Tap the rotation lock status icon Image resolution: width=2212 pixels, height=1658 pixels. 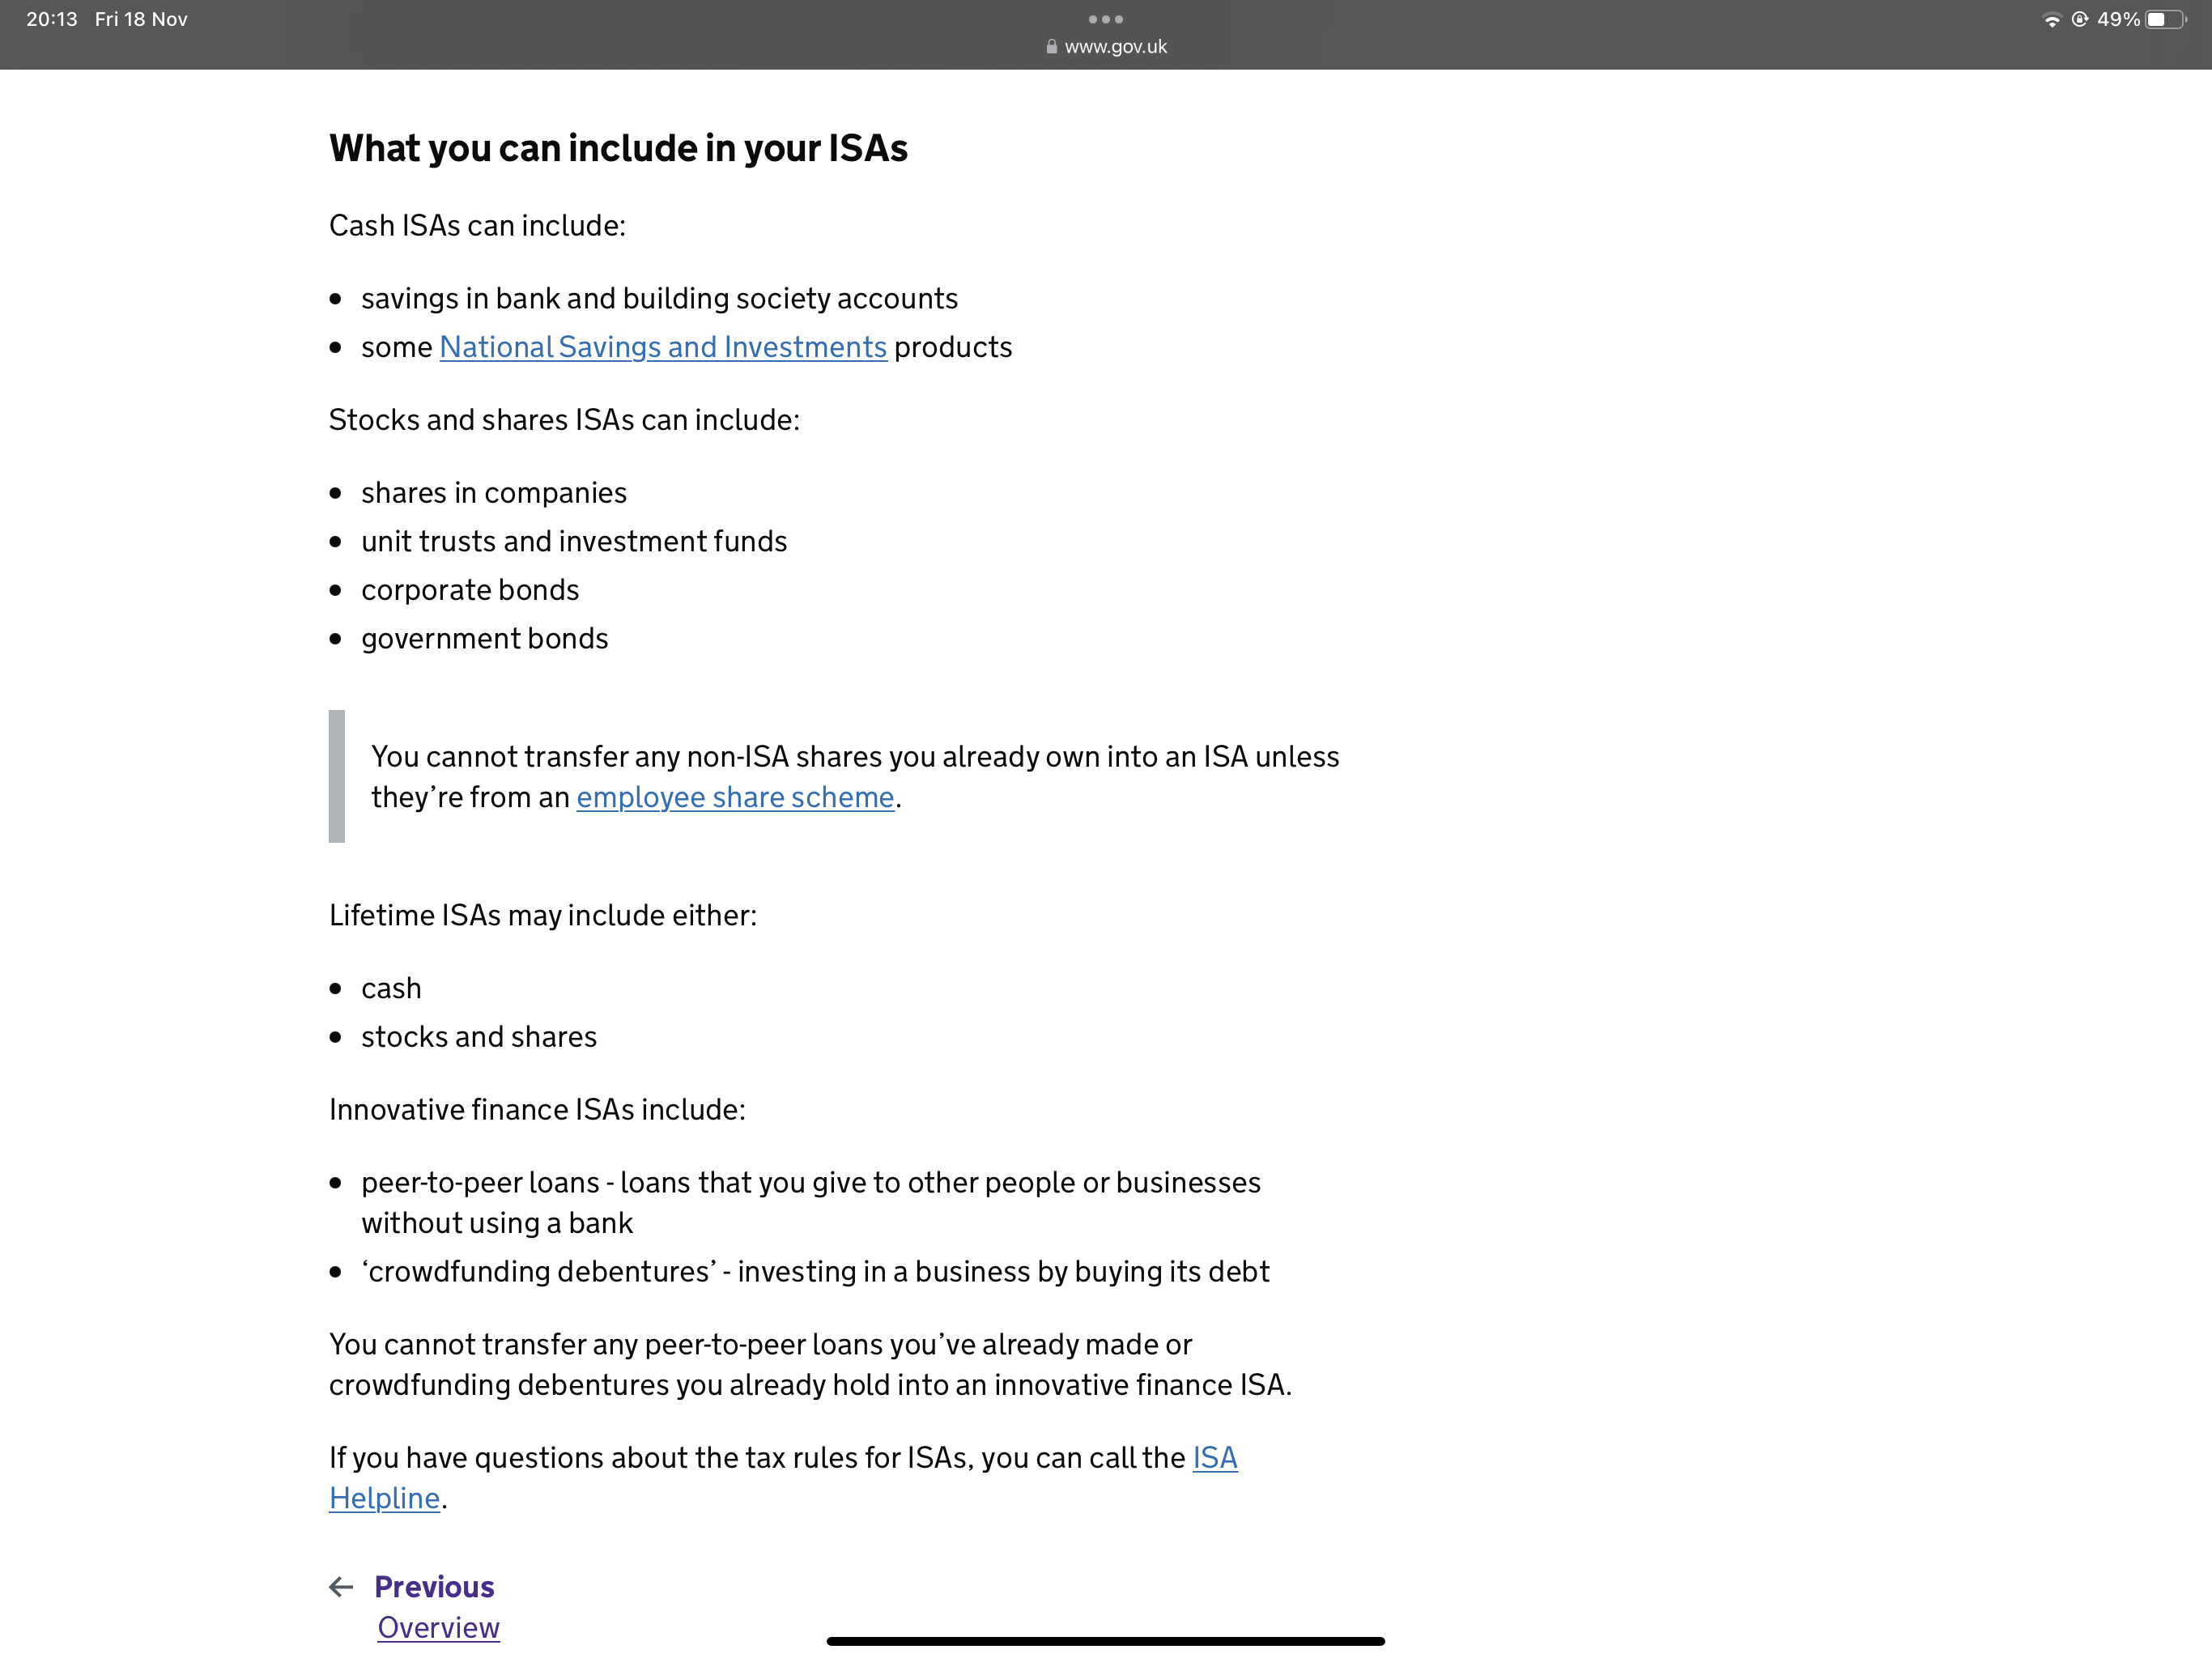point(2080,19)
